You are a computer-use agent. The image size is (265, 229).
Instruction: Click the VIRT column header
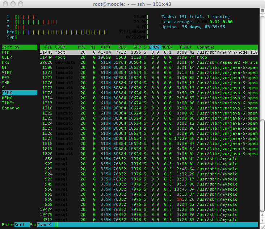coord(106,47)
